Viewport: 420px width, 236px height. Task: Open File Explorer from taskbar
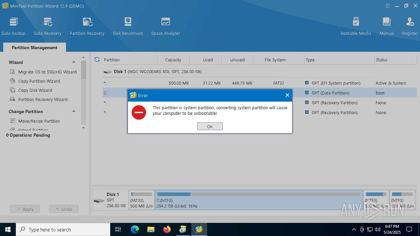151,229
